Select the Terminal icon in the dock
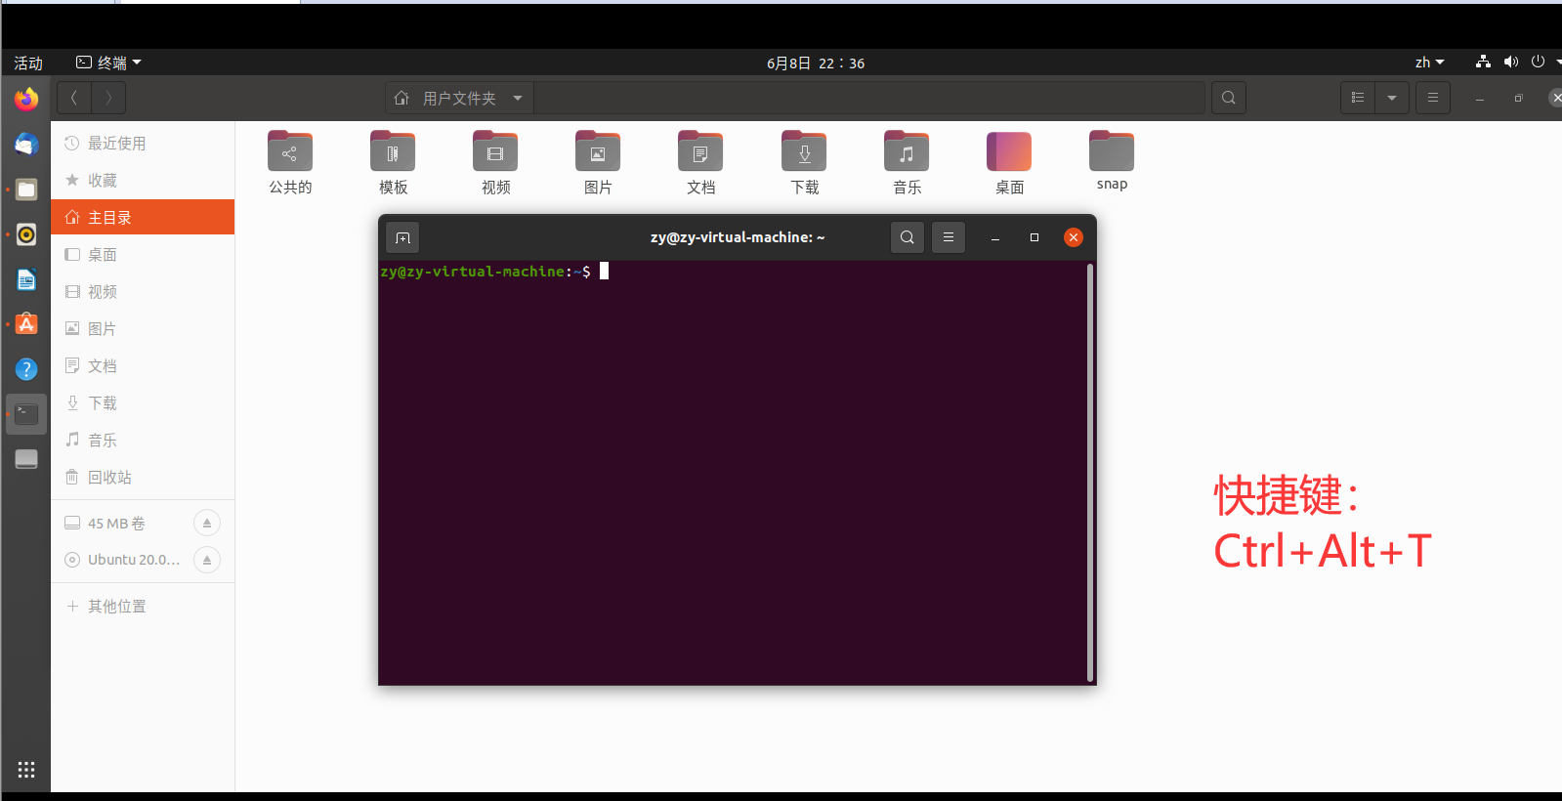1562x801 pixels. (x=26, y=414)
